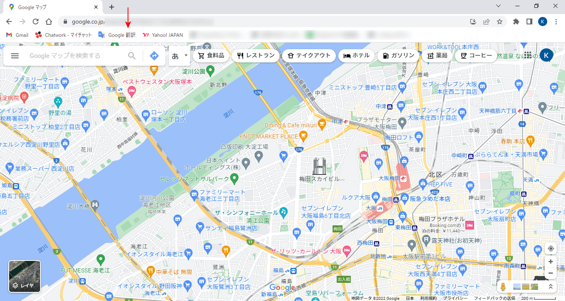Filter by ガソリン category chip
This screenshot has width=565, height=301.
tap(398, 55)
